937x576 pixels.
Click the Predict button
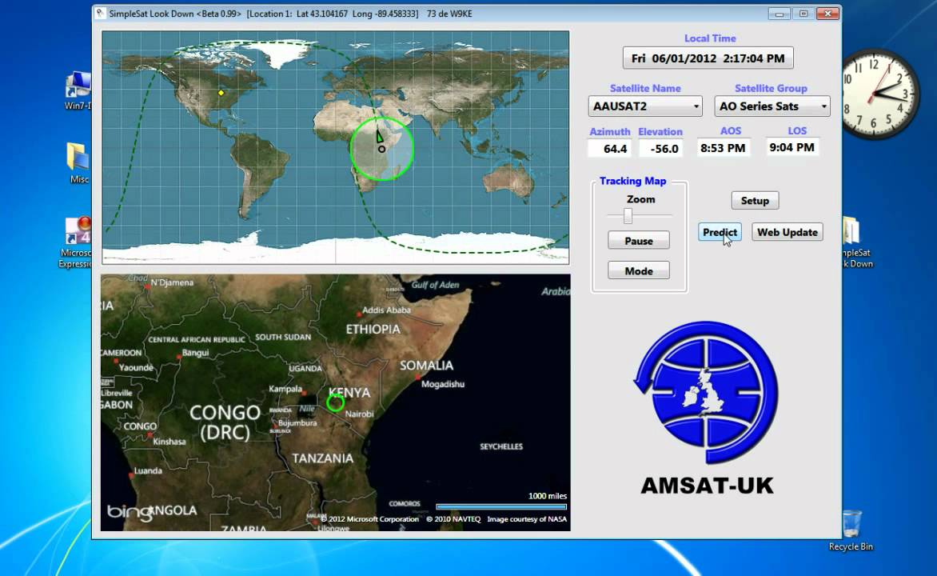tap(720, 232)
